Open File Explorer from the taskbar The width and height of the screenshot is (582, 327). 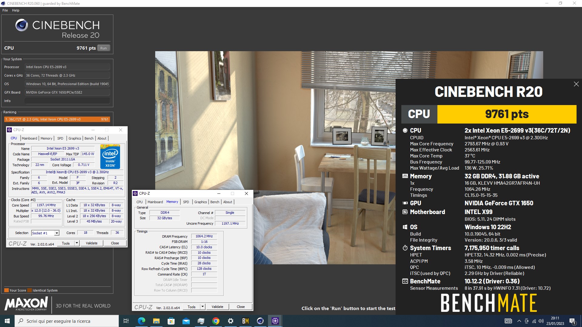pos(156,321)
